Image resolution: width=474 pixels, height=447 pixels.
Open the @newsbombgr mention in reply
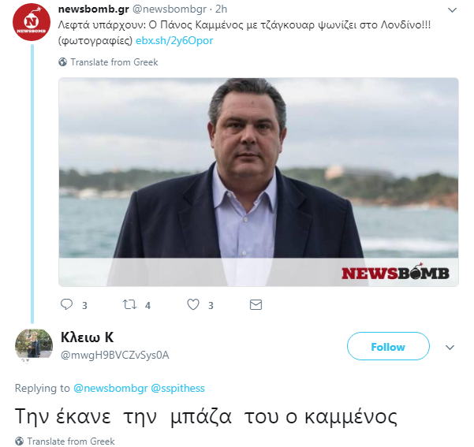point(110,388)
